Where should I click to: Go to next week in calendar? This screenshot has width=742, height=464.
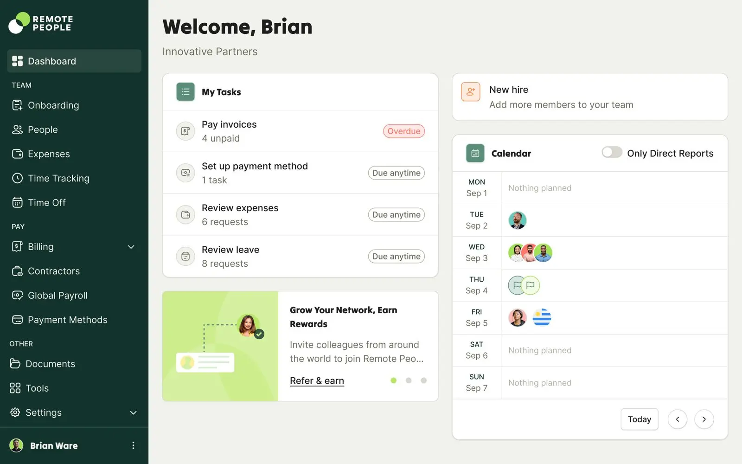(x=704, y=419)
